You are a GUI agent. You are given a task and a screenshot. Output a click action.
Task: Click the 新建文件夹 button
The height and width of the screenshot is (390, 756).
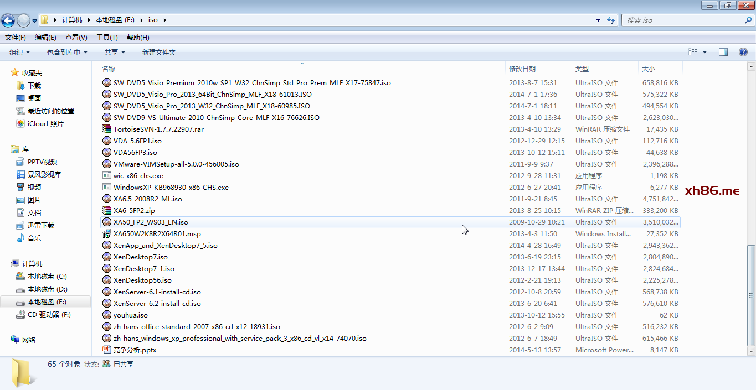[158, 52]
